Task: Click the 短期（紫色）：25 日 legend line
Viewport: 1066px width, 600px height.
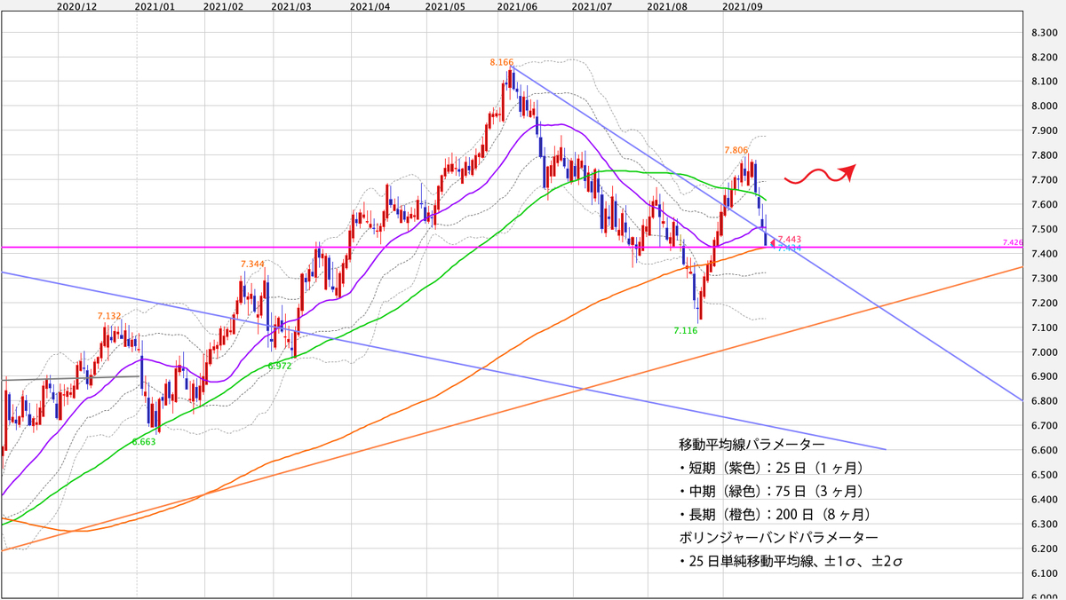Action: [771, 467]
